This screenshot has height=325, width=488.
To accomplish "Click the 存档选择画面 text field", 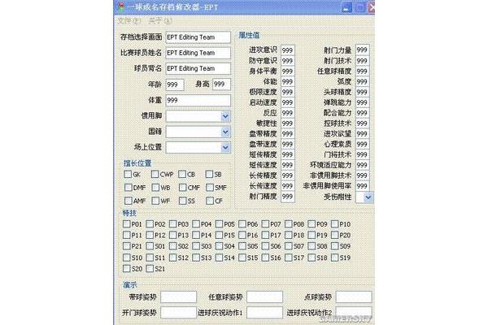I will [x=198, y=37].
